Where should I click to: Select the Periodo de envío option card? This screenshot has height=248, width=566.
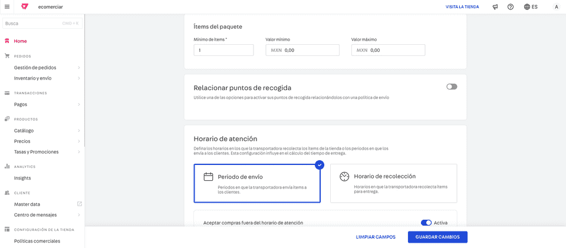(x=257, y=183)
